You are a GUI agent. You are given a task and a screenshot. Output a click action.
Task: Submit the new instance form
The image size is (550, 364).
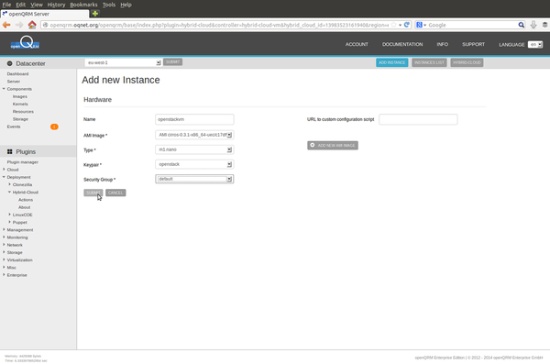tap(93, 193)
